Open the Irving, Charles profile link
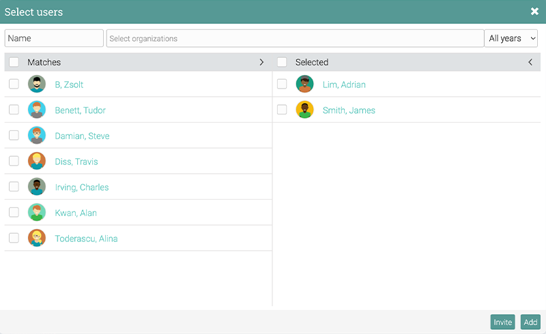Viewport: 546px width, 334px height. 82,187
